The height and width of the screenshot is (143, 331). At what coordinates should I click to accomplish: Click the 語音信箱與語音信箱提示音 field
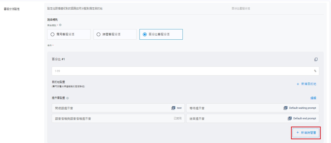tap(118, 118)
